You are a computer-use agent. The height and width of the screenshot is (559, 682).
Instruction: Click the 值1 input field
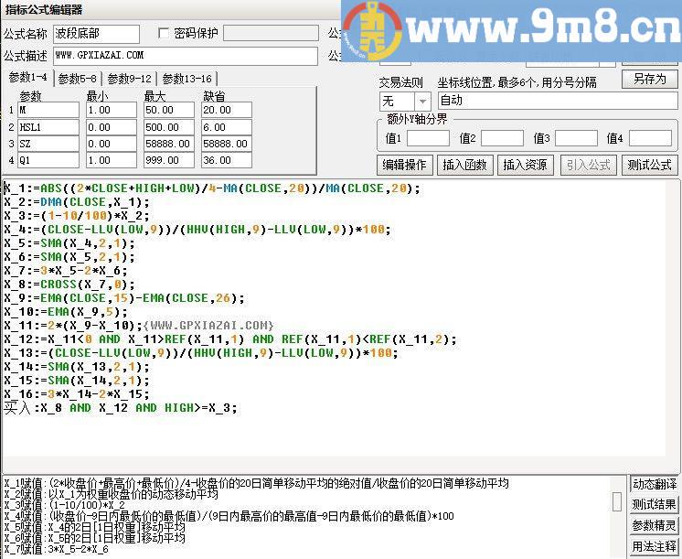(x=428, y=138)
